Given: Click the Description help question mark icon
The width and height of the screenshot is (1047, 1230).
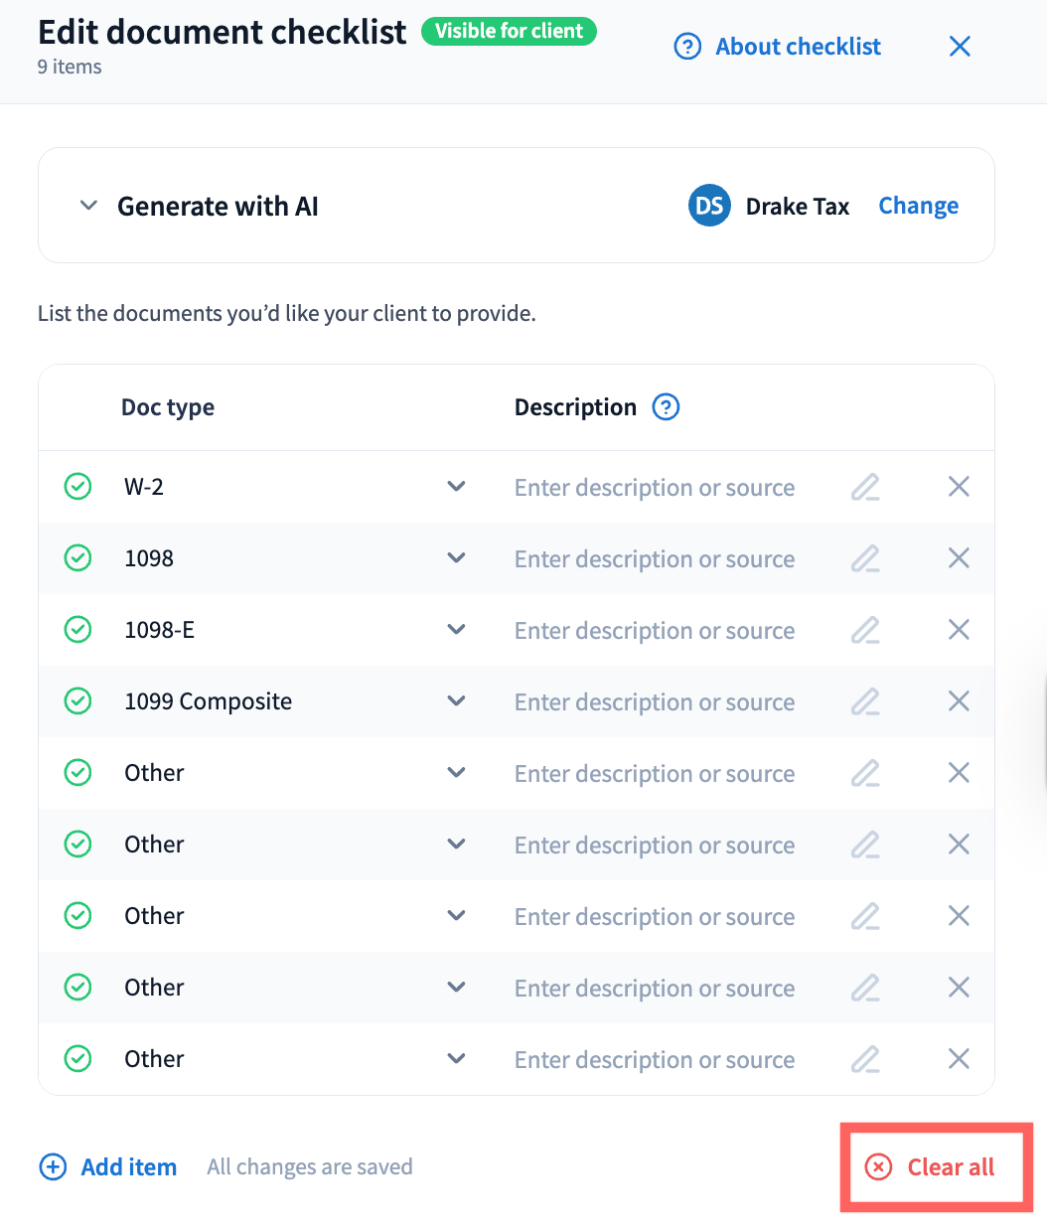Looking at the screenshot, I should (666, 407).
